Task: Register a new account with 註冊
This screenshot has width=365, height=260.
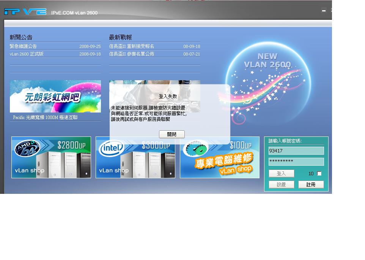Action: coord(311,184)
